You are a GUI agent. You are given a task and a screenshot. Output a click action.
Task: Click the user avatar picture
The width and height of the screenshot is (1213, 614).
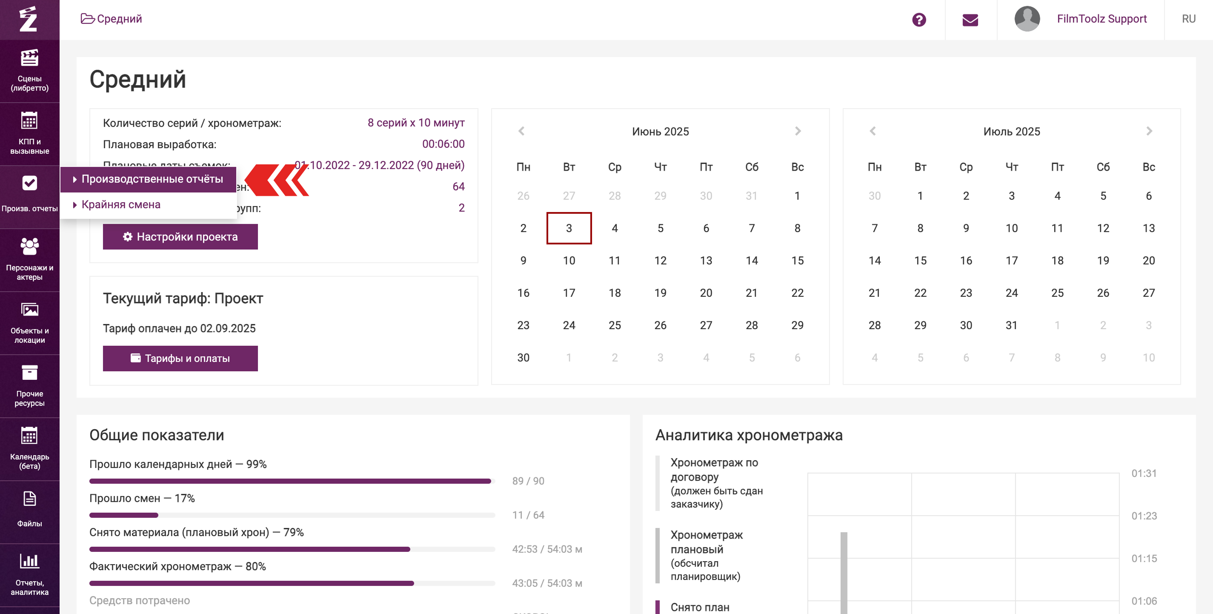coord(1027,19)
